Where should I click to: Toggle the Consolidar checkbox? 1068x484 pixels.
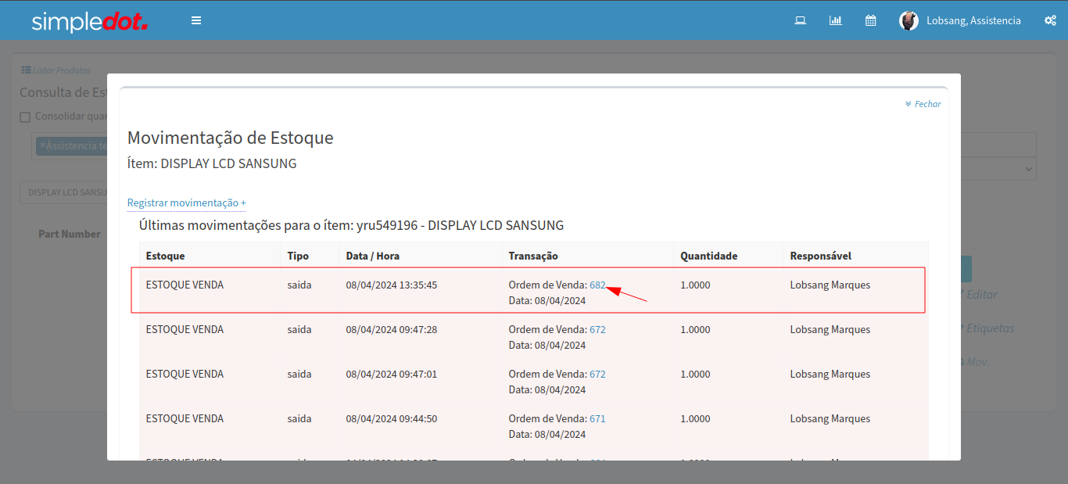click(25, 117)
